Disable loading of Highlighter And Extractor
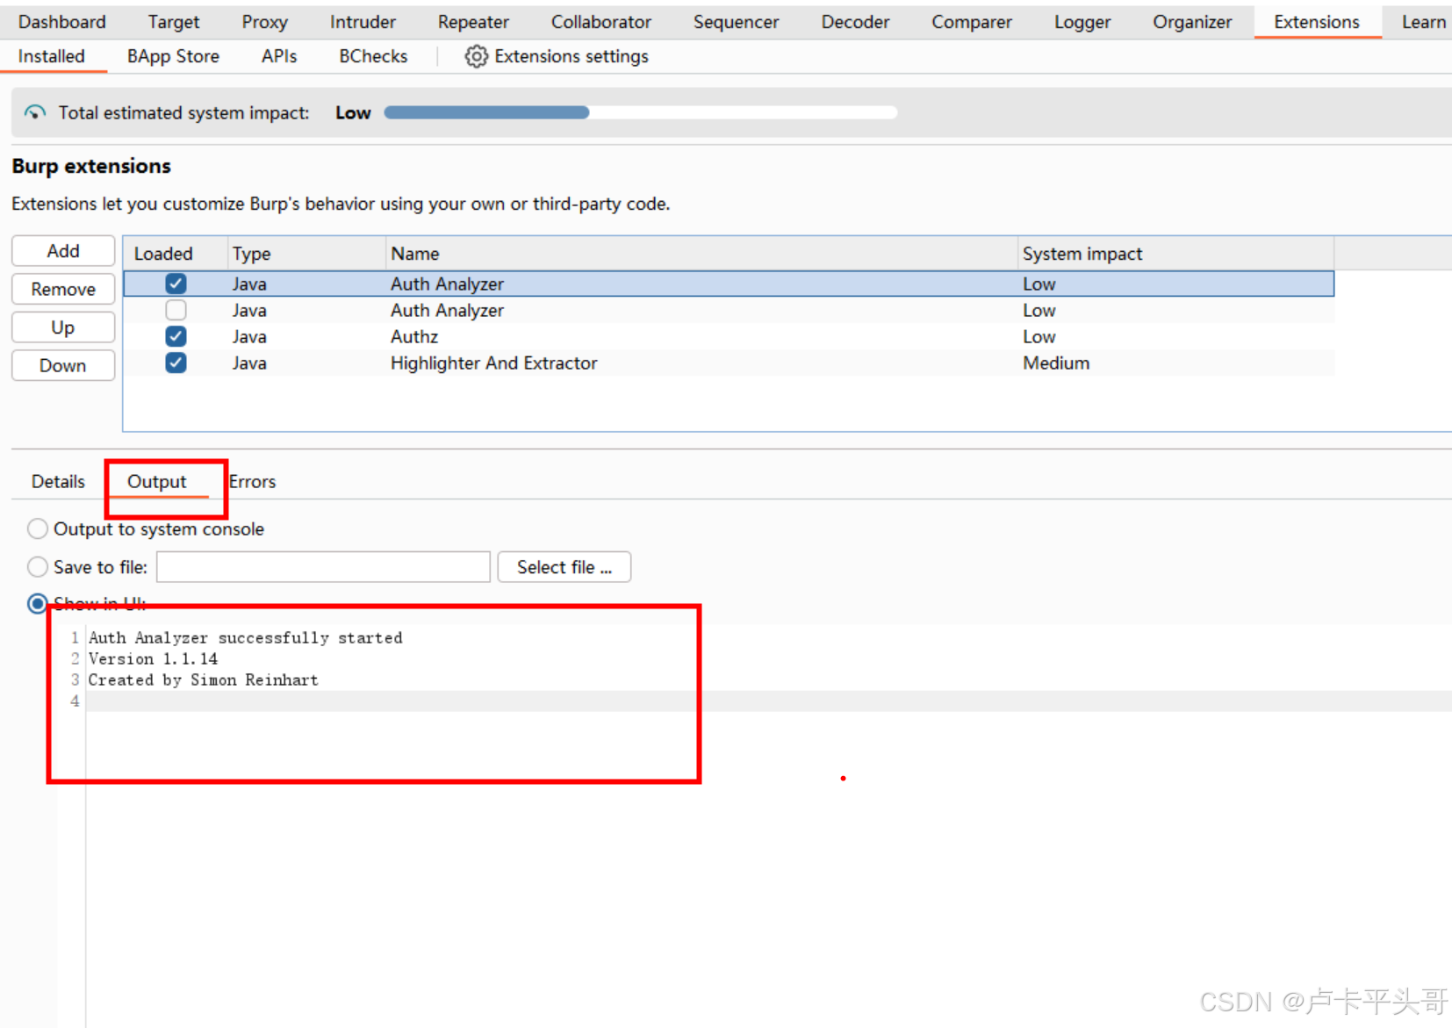Image resolution: width=1452 pixels, height=1028 pixels. point(176,363)
